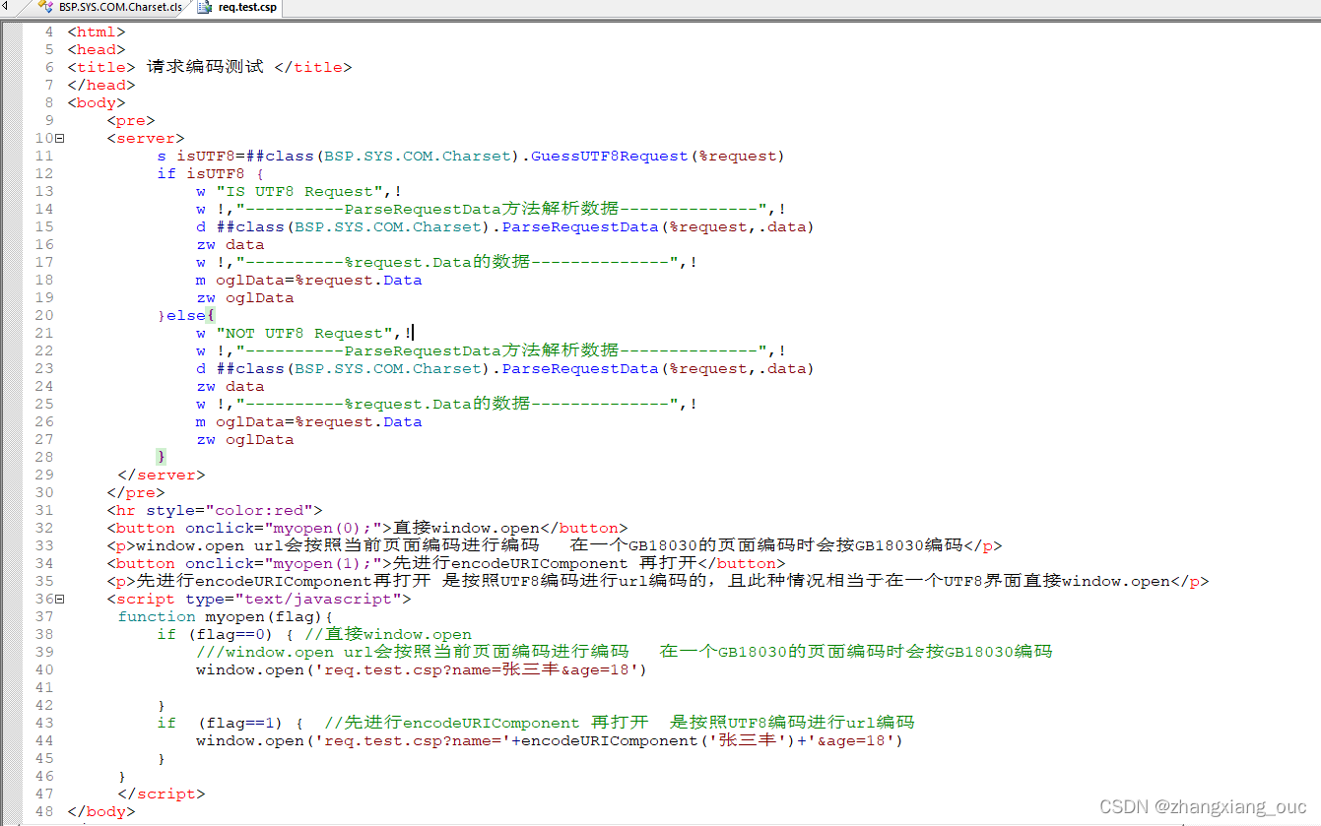Click the title text 请求编码测试

[205, 67]
